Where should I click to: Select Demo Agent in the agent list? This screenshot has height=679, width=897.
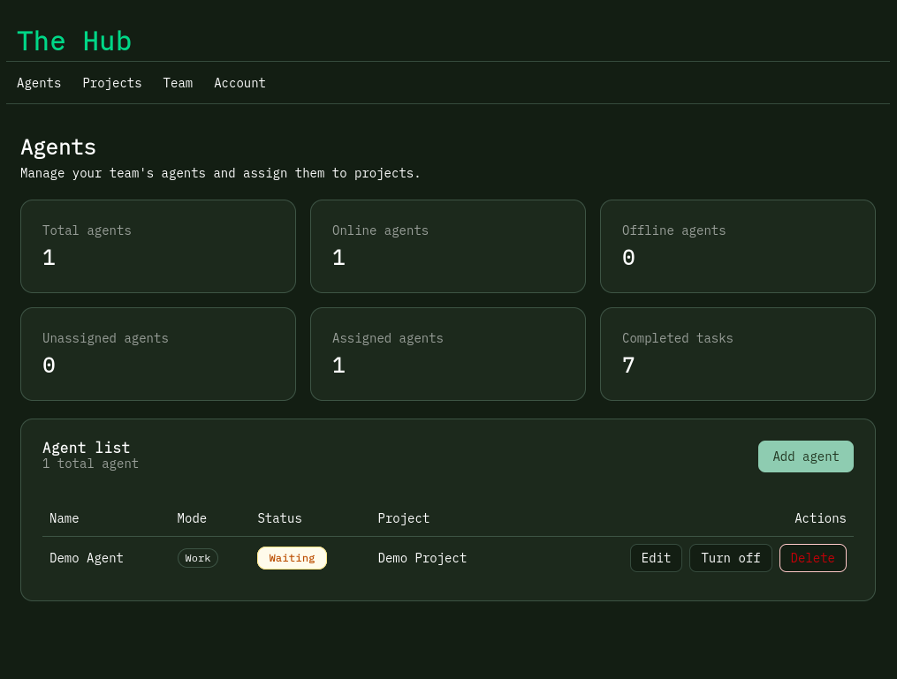pos(86,557)
